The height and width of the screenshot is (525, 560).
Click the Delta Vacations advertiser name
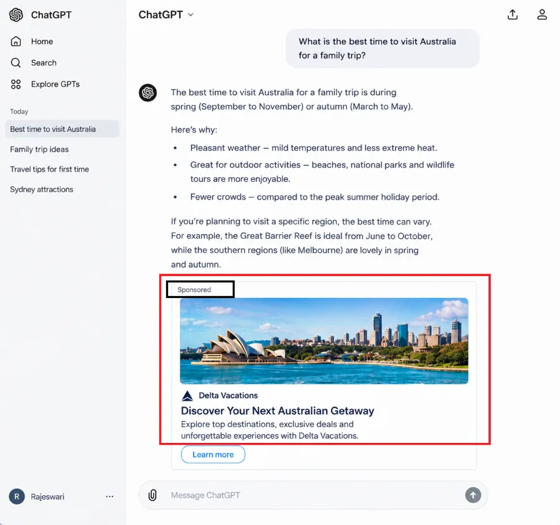(228, 396)
